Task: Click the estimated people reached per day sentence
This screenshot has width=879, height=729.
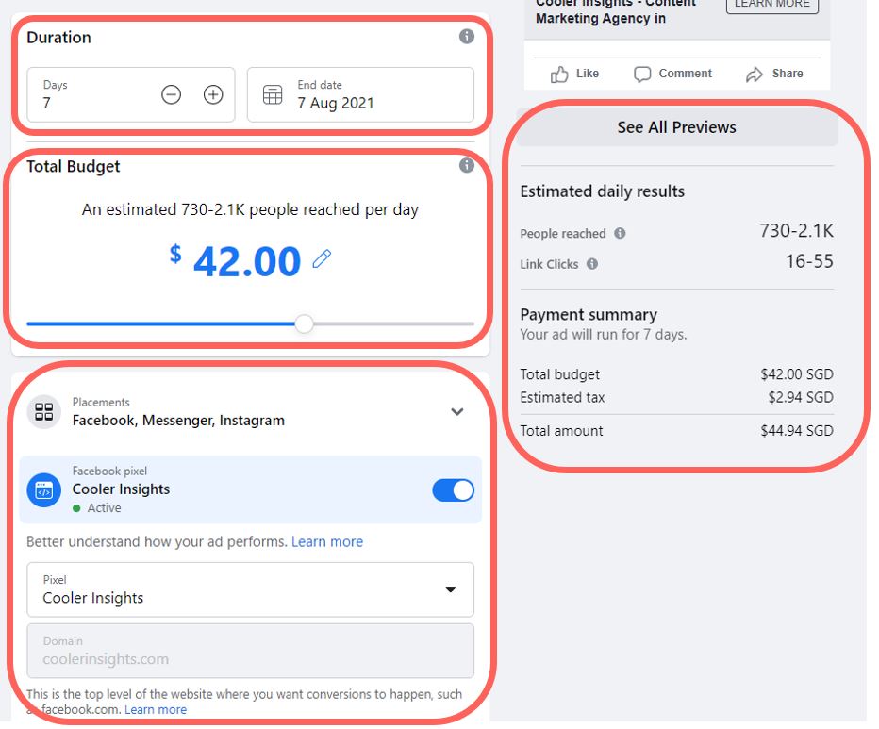Action: point(250,209)
